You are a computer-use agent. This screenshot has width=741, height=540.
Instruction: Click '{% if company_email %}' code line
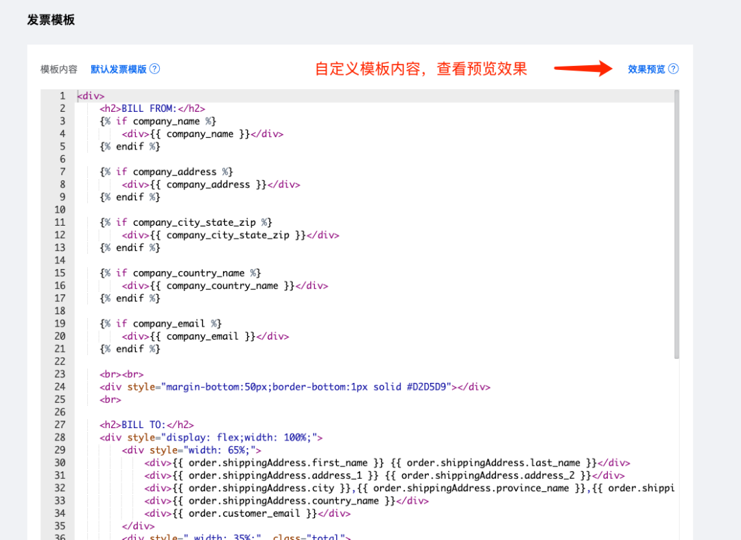coord(161,324)
